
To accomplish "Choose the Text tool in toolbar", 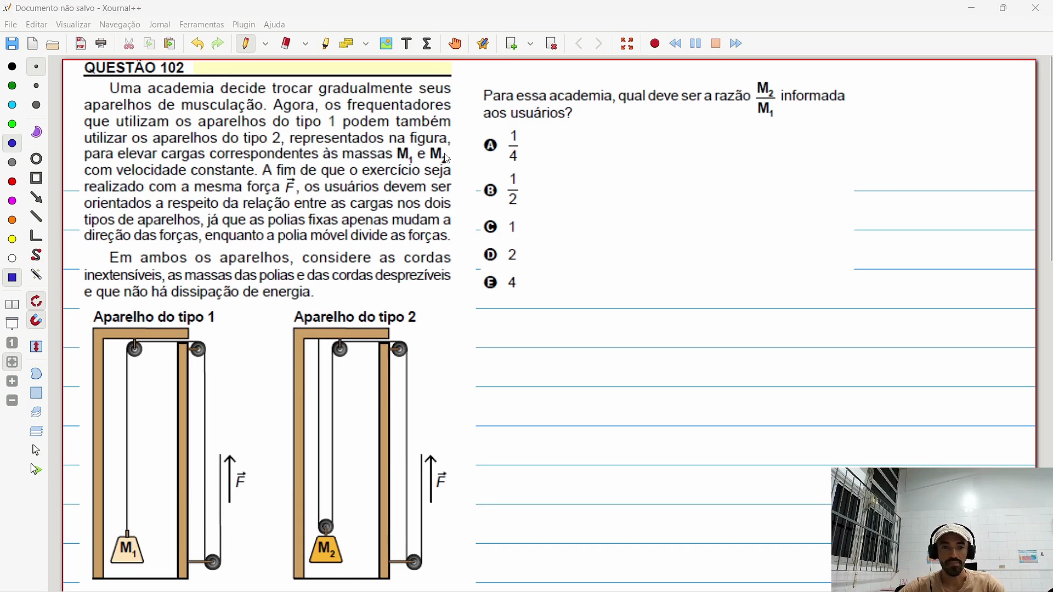I will pyautogui.click(x=406, y=44).
